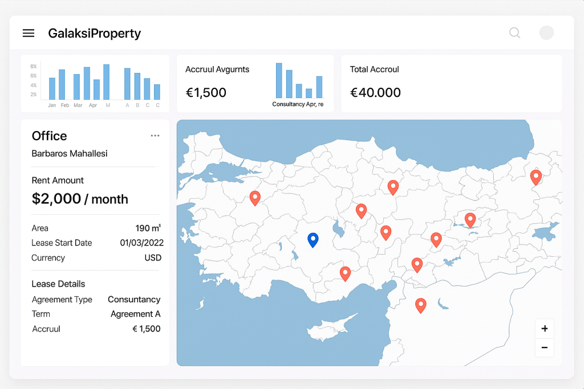Screen dimensions: 584x389
Task: Pick the southernmost red map pin
Action: [x=420, y=305]
